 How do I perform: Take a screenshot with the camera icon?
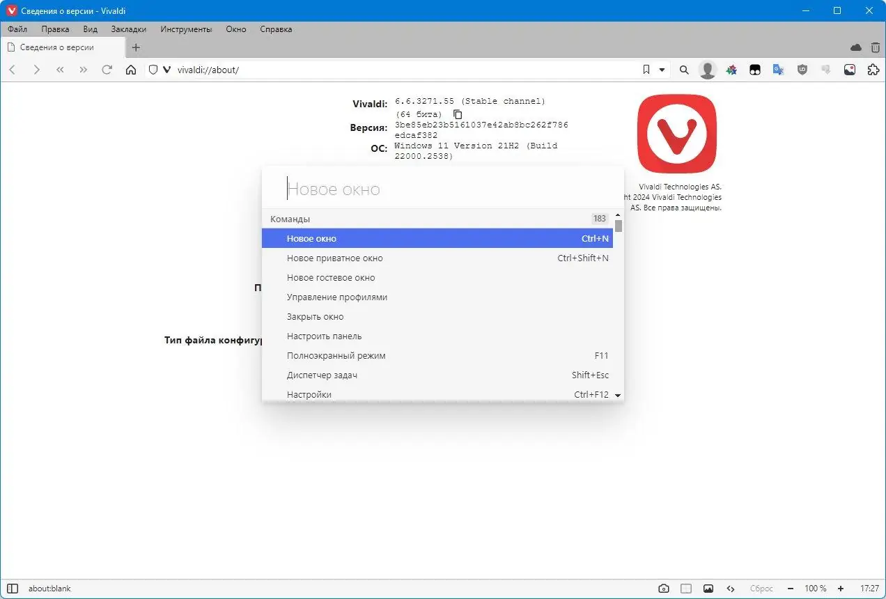coord(664,589)
